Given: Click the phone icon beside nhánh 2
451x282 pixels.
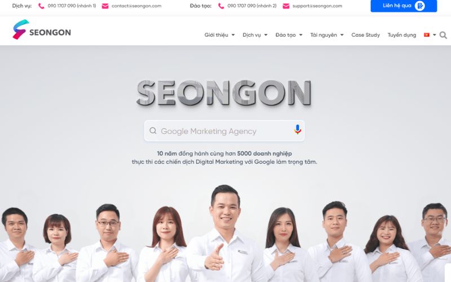Looking at the screenshot, I should coord(221,6).
